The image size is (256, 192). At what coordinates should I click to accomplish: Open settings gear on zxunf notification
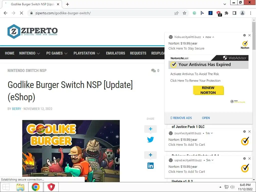[244, 131]
